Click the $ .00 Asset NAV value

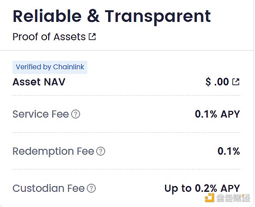pyautogui.click(x=217, y=82)
